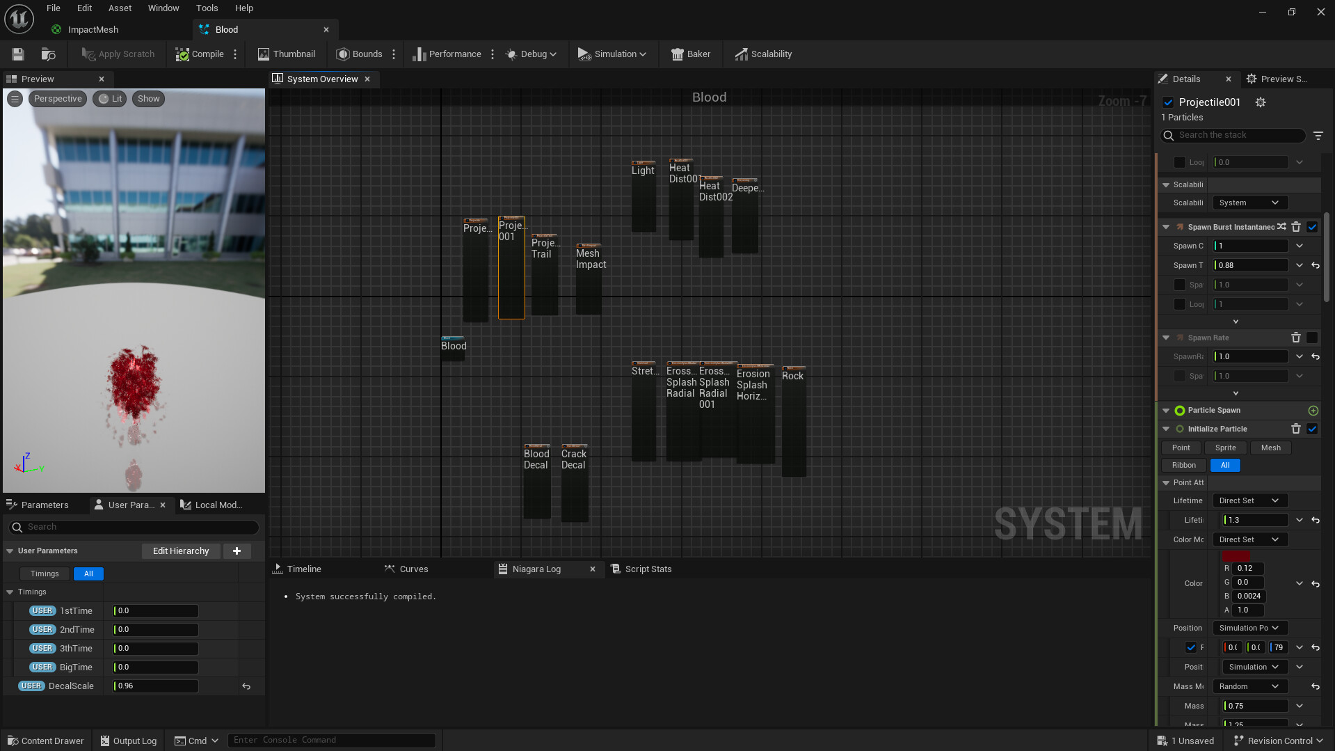
Task: Click the Browse to asset icon
Action: [x=48, y=54]
